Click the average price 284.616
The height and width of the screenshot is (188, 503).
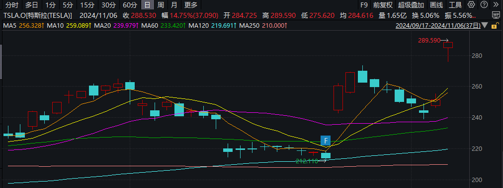[360, 16]
